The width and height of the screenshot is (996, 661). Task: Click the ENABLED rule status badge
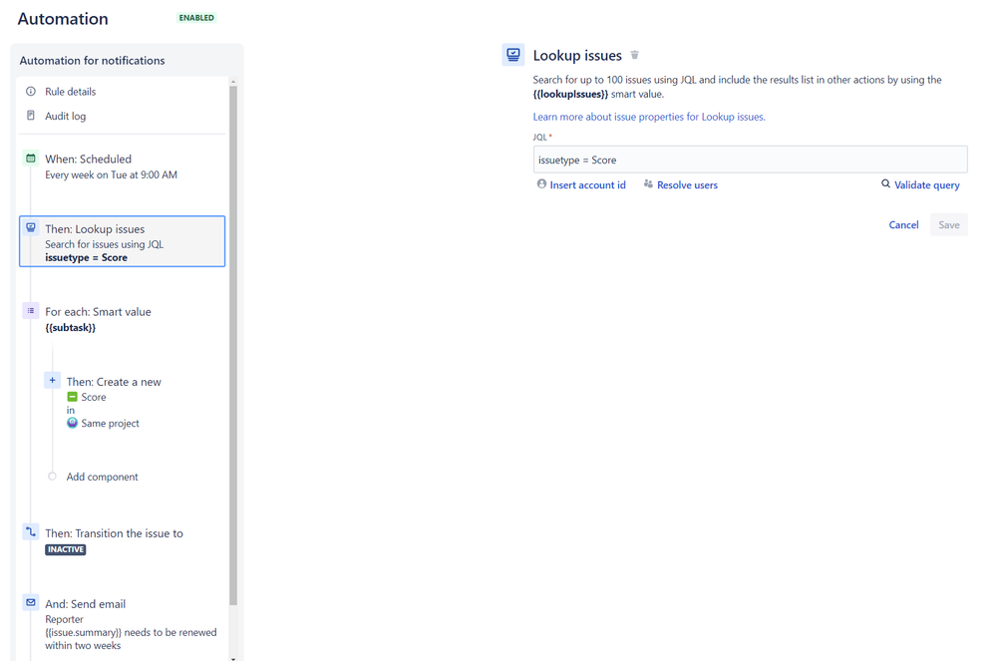[197, 18]
